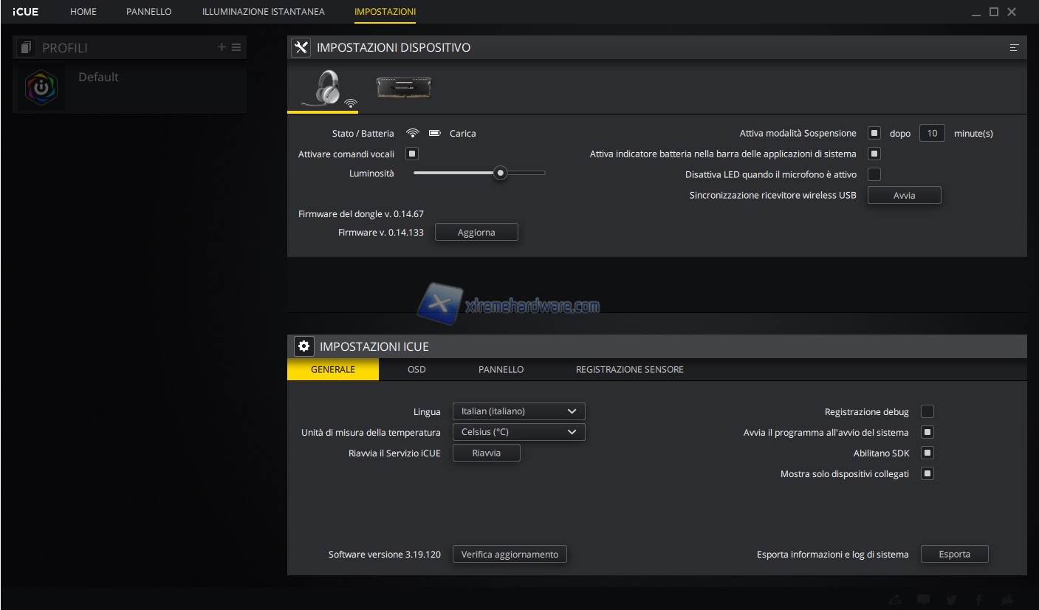This screenshot has width=1039, height=610.
Task: Click the Facebook icon in footer
Action: [978, 600]
